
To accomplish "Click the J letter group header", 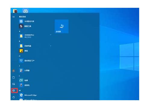I will pyautogui.click(x=19, y=66).
